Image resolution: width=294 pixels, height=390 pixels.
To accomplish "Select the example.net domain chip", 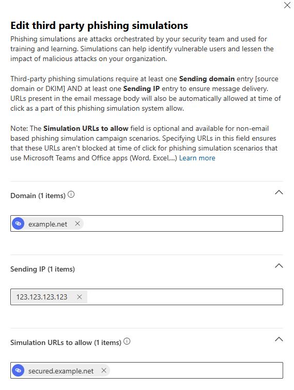I will [x=48, y=224].
